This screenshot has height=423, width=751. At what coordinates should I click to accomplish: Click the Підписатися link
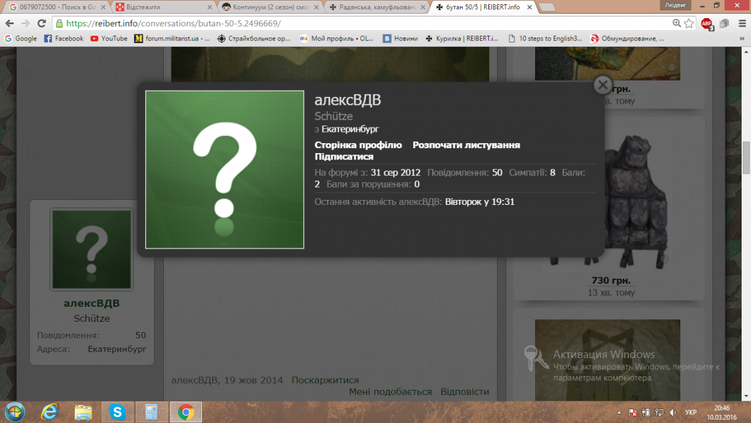click(x=344, y=156)
